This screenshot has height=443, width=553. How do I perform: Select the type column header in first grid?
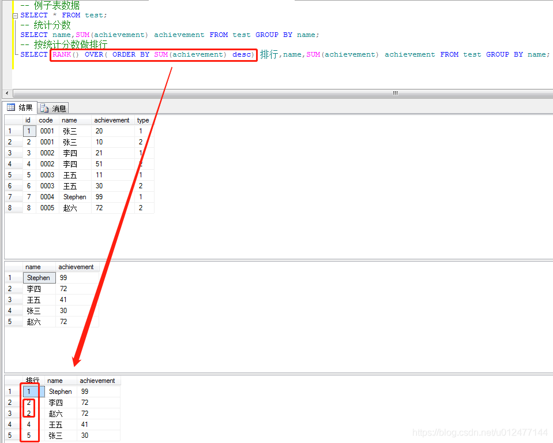[143, 120]
